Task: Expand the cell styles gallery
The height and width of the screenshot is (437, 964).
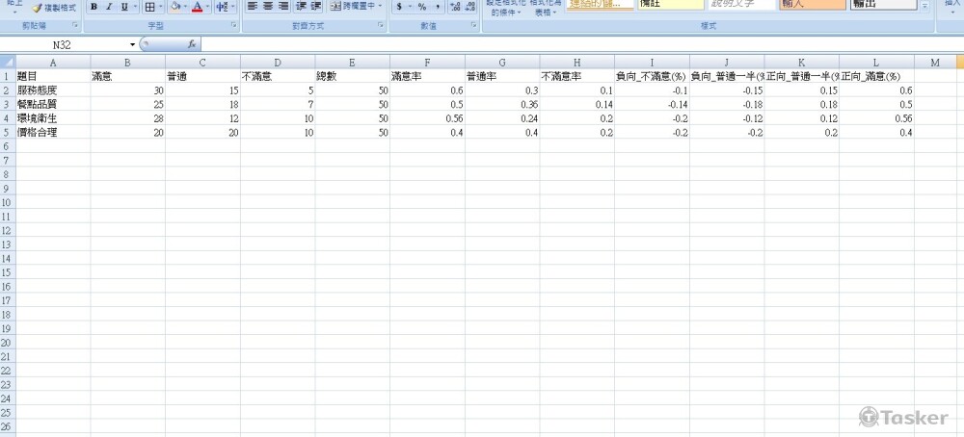Action: point(925,7)
